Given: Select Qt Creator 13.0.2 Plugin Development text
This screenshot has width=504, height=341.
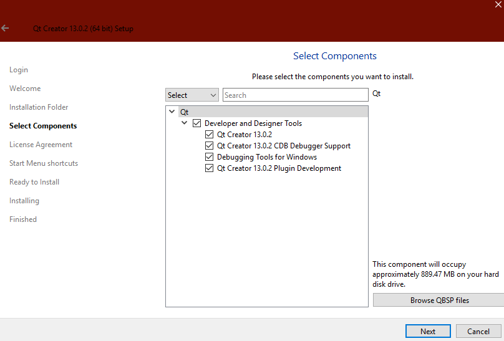Looking at the screenshot, I should [279, 168].
